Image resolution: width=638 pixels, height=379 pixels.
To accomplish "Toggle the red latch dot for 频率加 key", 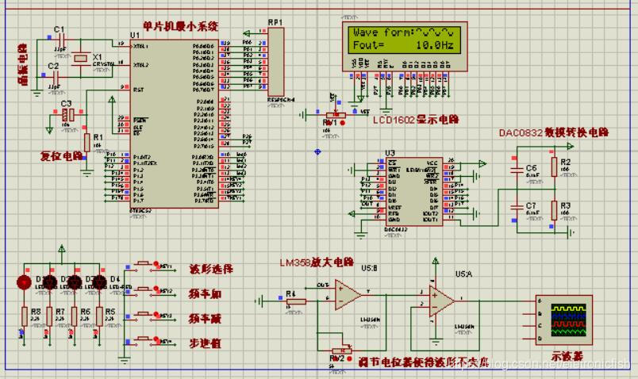I will tap(156, 289).
